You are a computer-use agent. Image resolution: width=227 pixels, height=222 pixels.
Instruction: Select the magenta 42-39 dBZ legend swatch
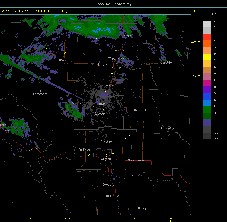click(x=207, y=83)
